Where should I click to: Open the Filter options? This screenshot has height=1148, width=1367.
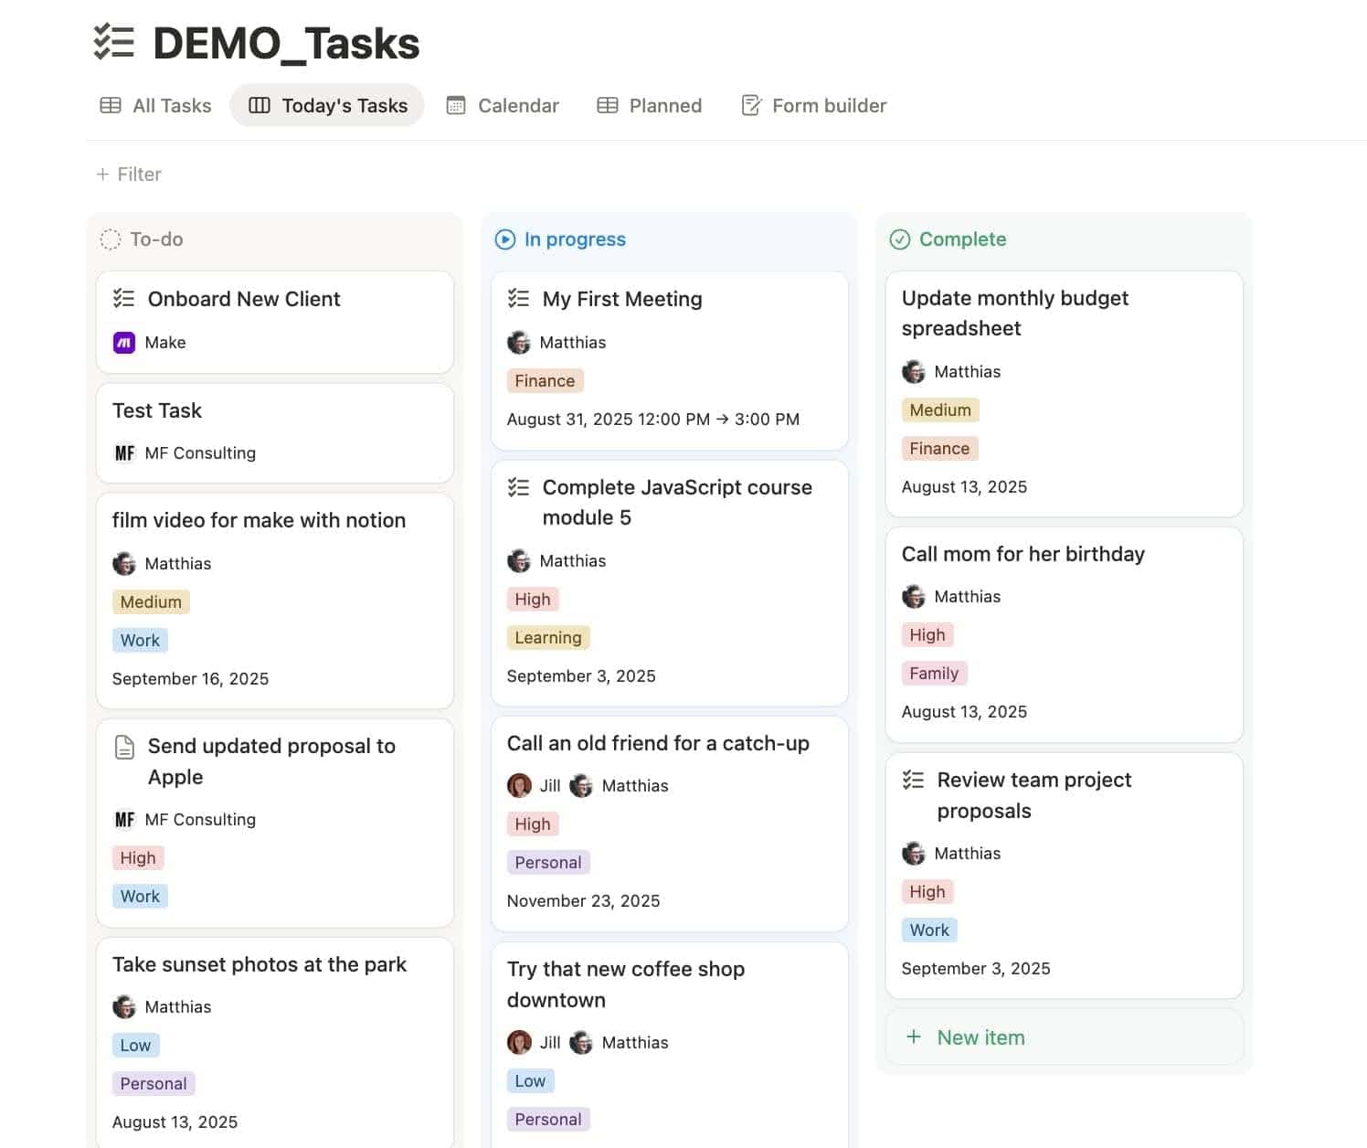click(129, 174)
